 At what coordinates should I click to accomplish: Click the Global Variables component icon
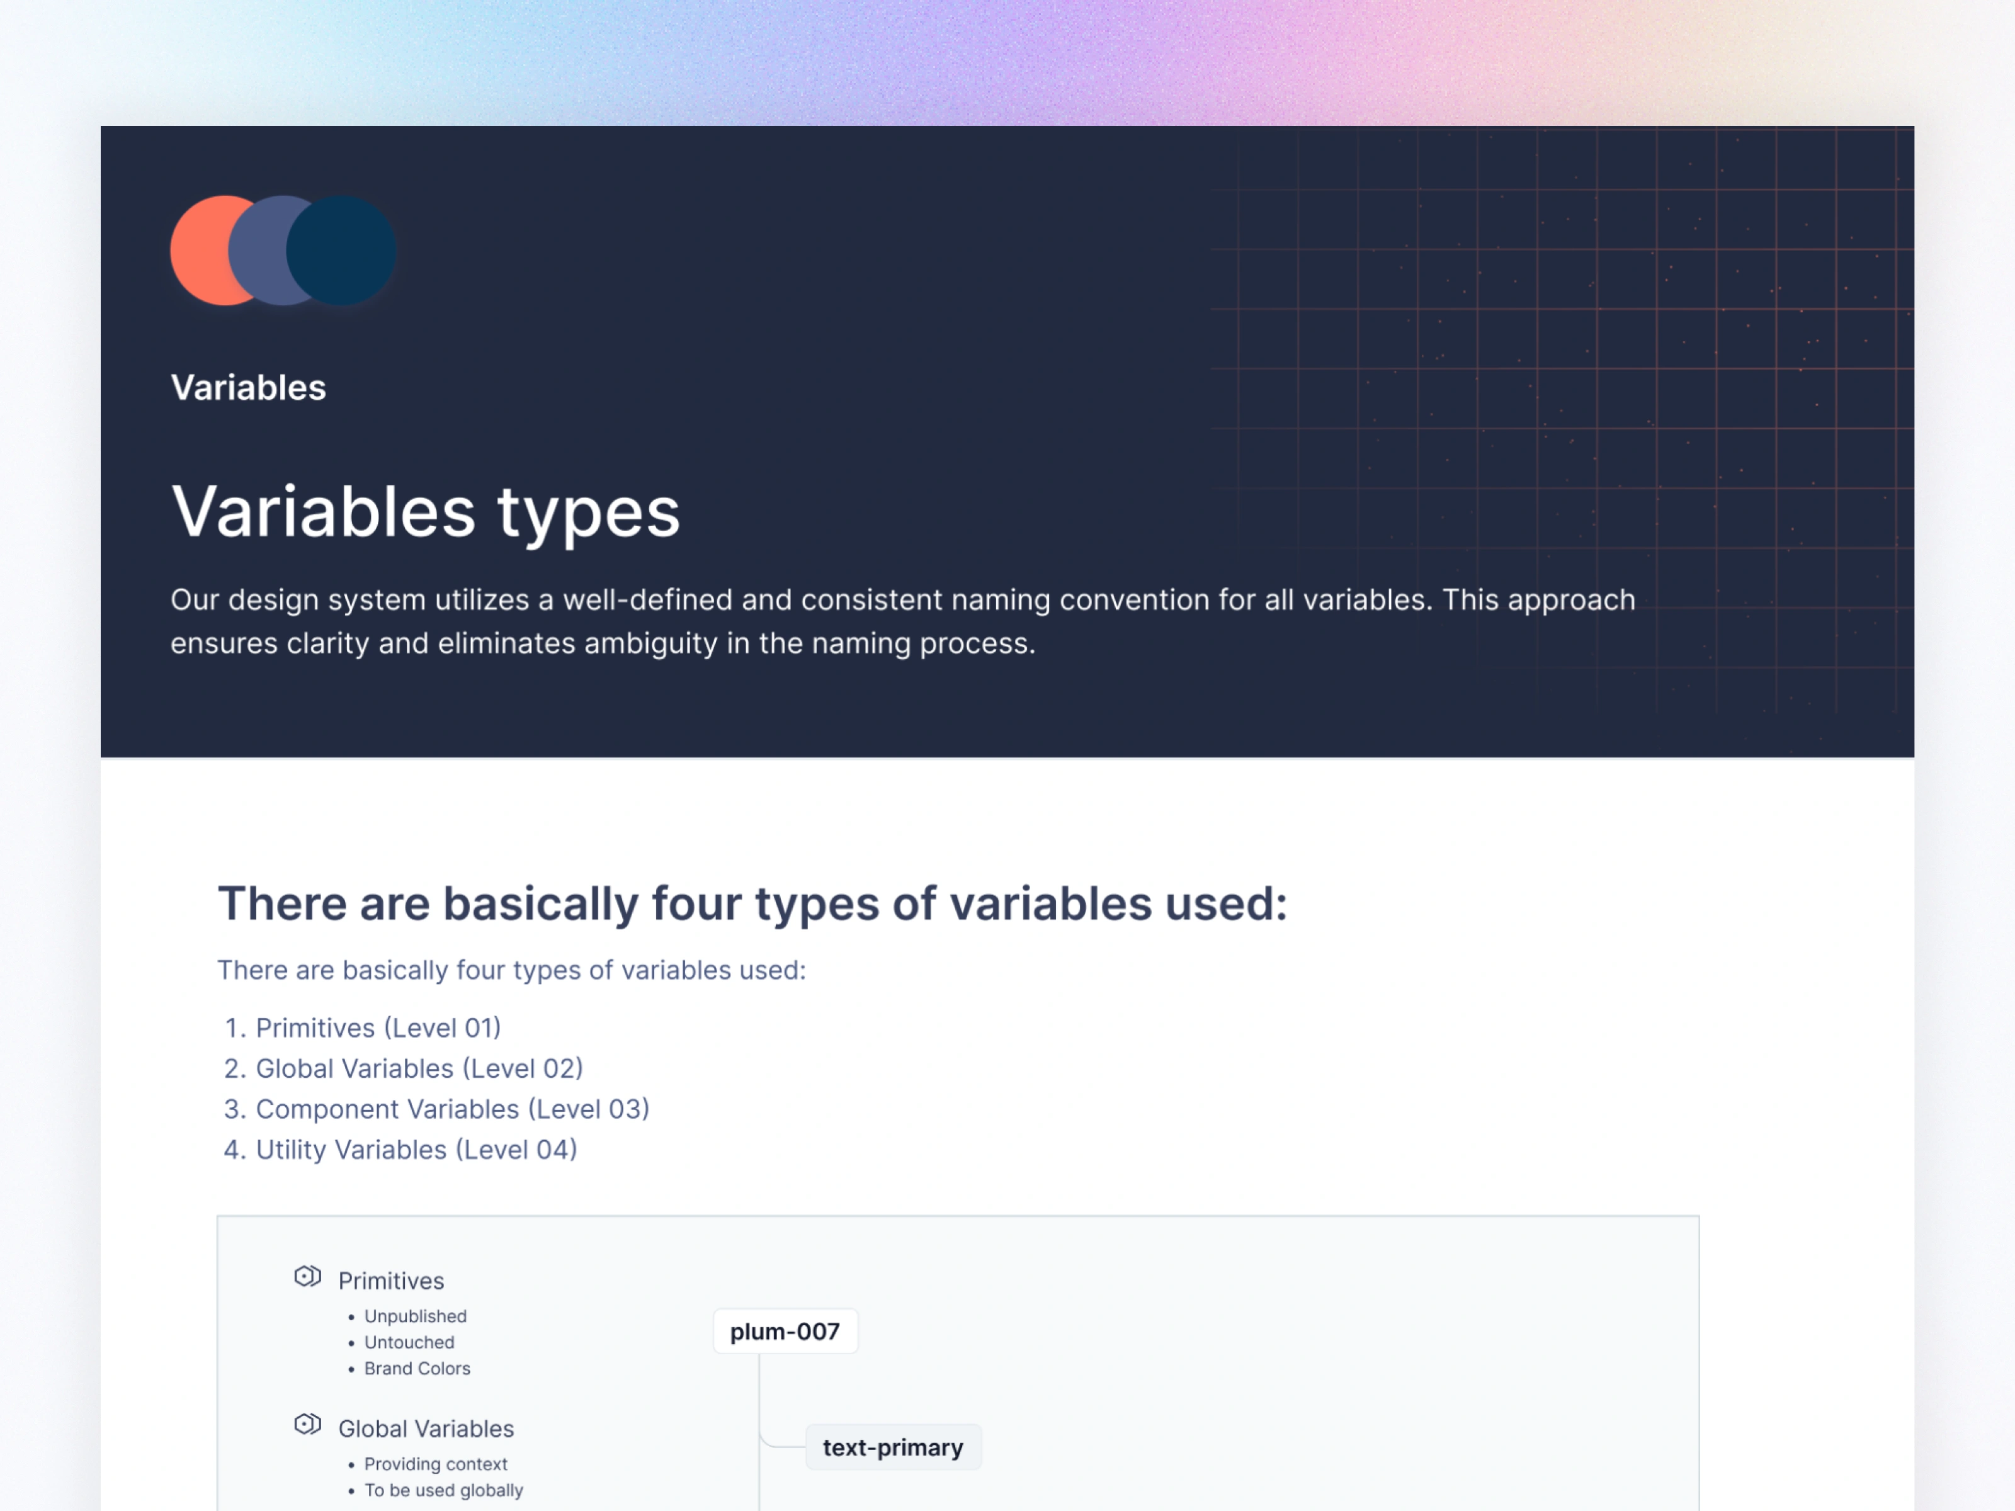click(x=308, y=1423)
